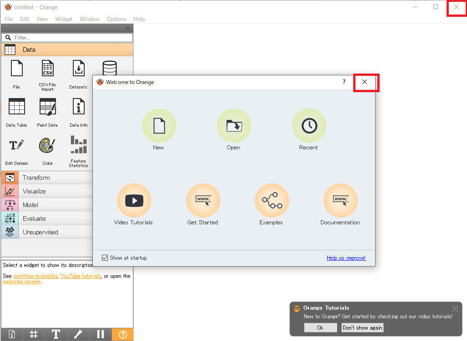
Task: Click the Color widget palette icon
Action: point(47,145)
